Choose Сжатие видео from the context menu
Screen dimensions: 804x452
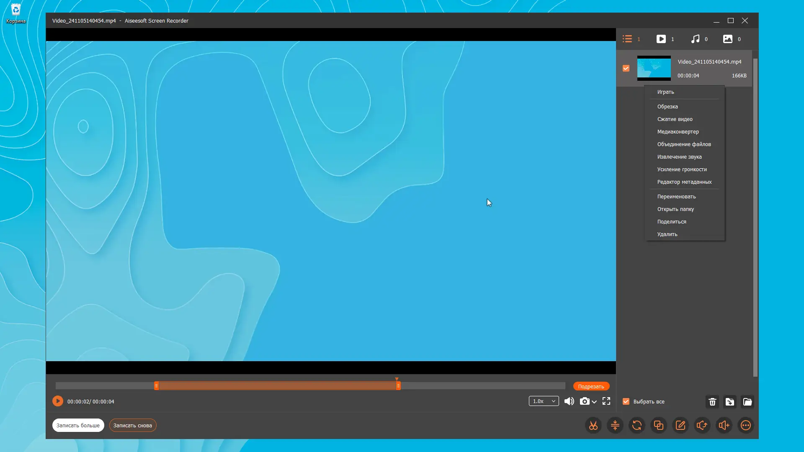pyautogui.click(x=675, y=119)
